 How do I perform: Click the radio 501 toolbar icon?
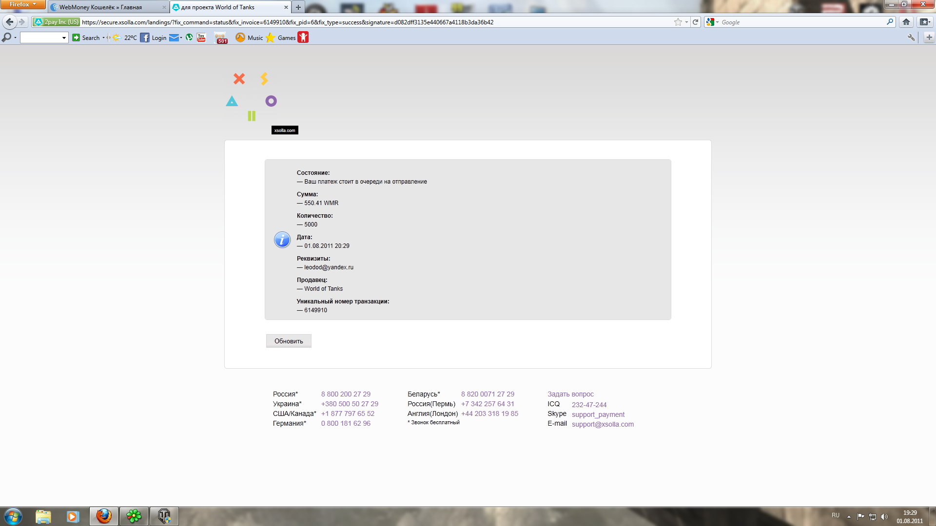[x=221, y=38]
